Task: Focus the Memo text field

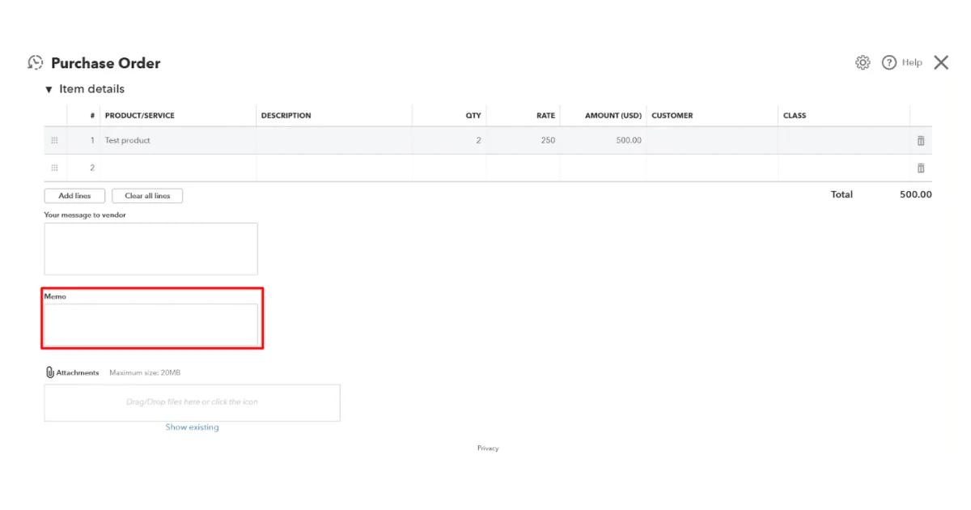Action: (x=151, y=325)
